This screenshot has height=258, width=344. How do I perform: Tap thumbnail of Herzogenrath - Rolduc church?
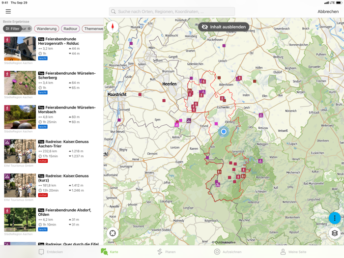[x=20, y=49]
